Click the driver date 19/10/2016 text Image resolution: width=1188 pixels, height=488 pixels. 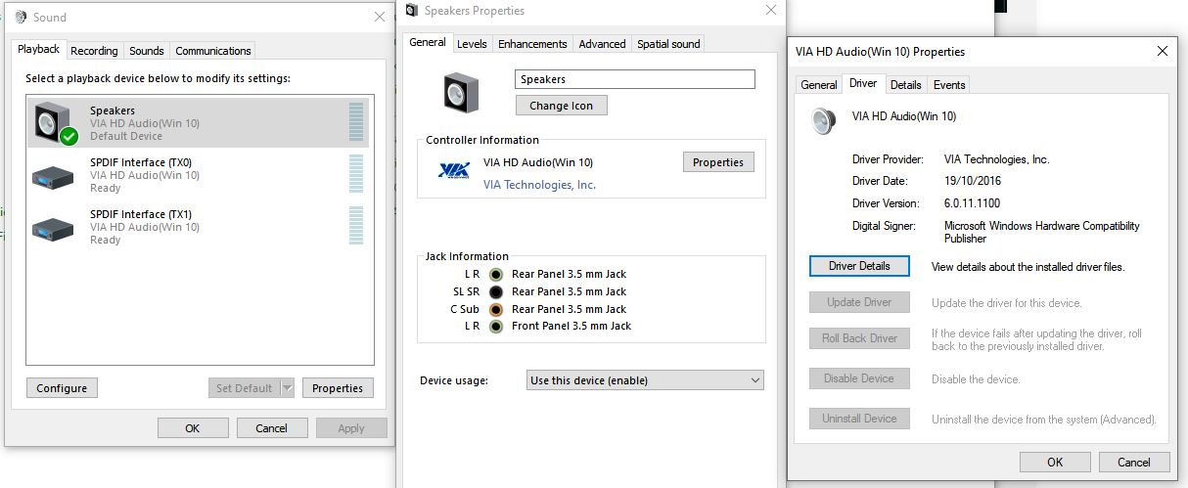pyautogui.click(x=973, y=181)
